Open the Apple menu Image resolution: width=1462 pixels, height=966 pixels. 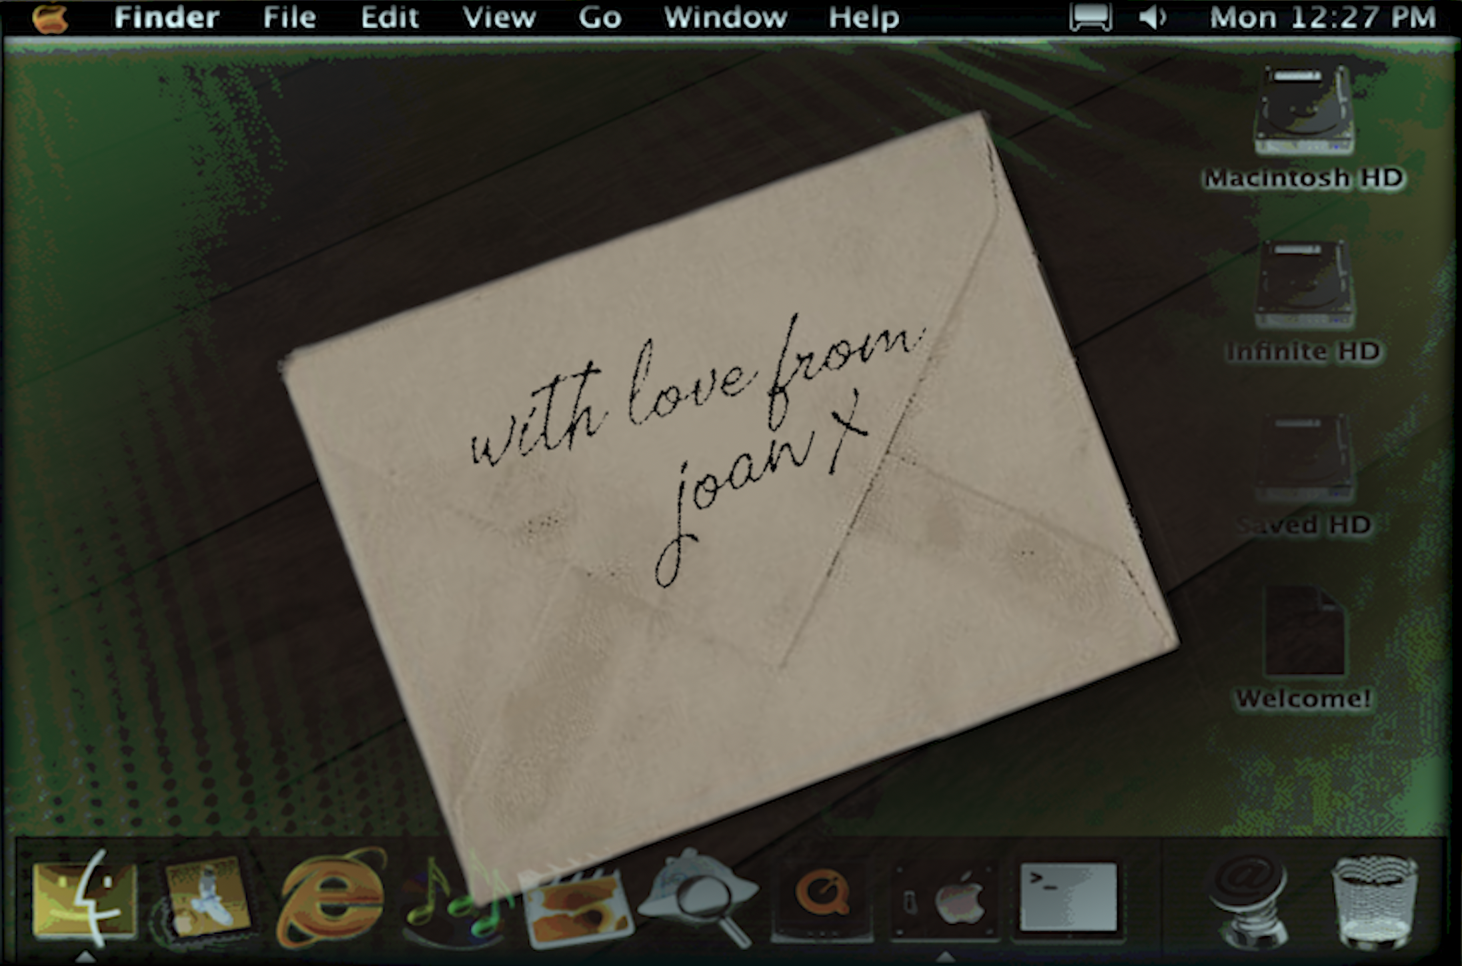coord(51,17)
